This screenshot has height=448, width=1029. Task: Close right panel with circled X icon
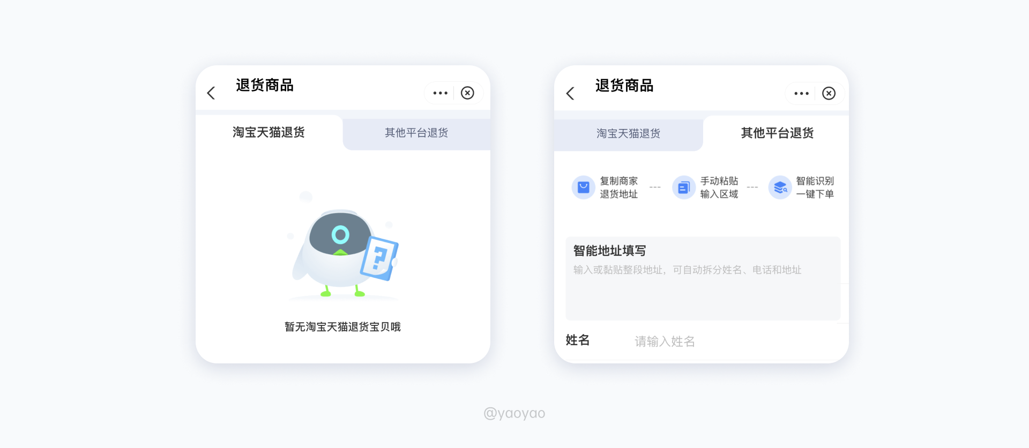tap(829, 94)
